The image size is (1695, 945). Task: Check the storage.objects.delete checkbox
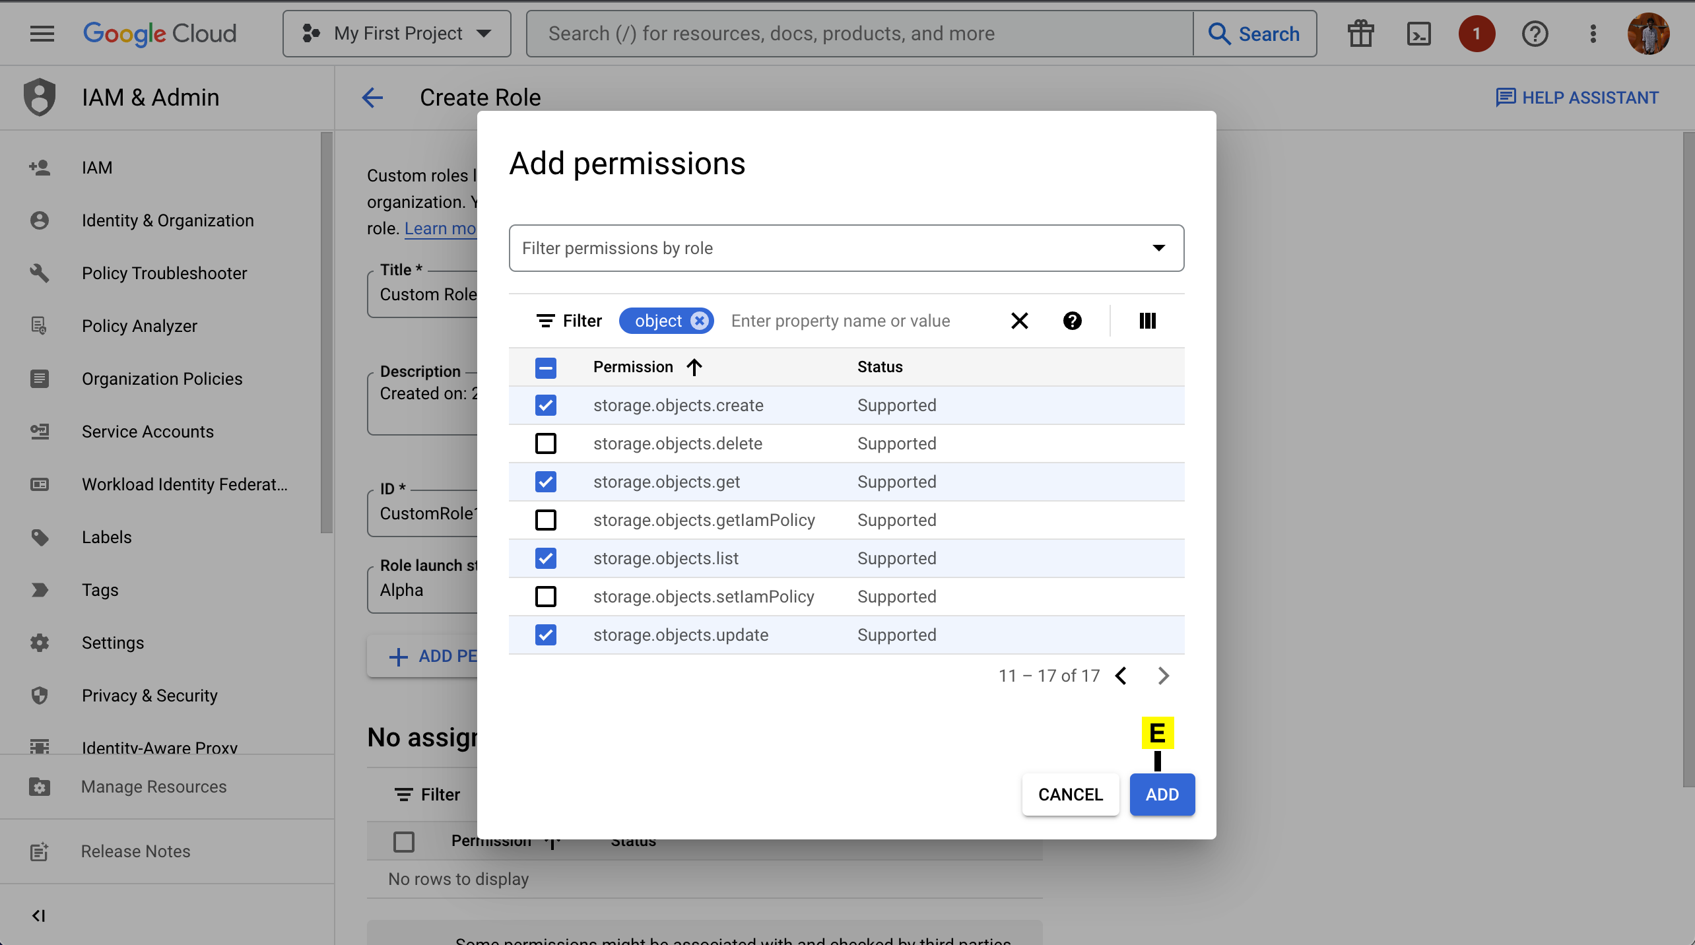point(545,443)
